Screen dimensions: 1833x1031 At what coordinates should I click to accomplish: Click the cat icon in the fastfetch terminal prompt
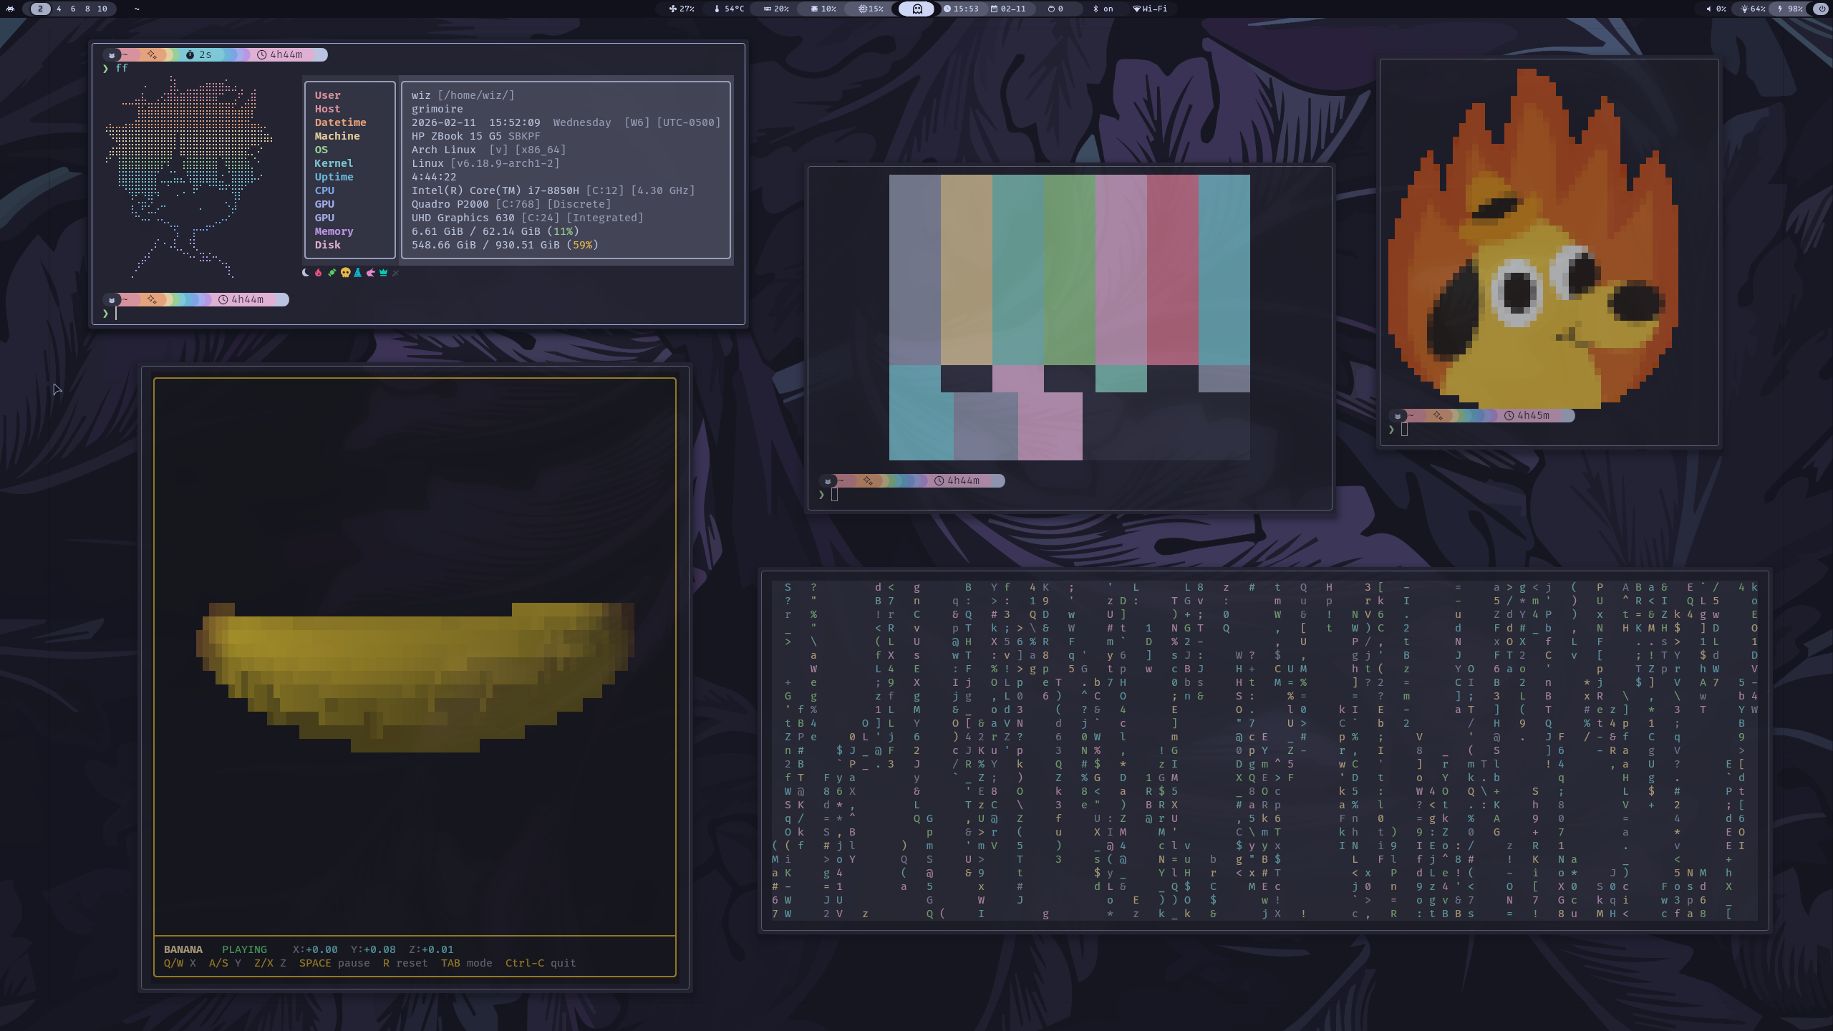[x=112, y=54]
